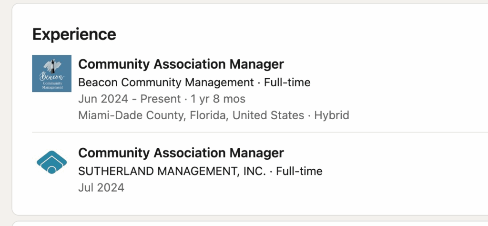This screenshot has height=226, width=488.
Task: Click Full-time label in the Beacon entry
Action: [287, 82]
